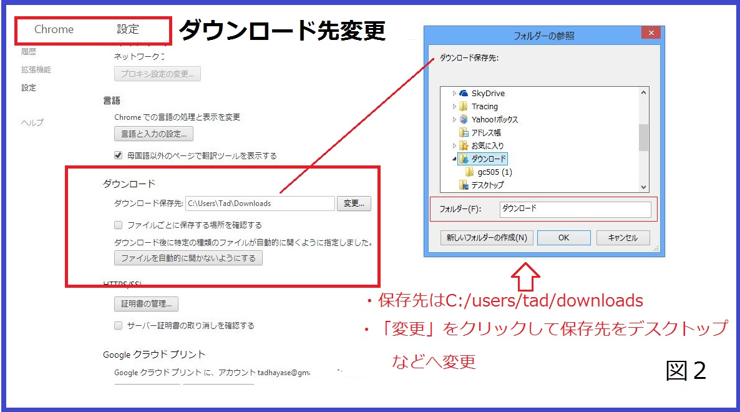Select the デスクトップ tree row
This screenshot has height=412, width=740.
coord(487,185)
